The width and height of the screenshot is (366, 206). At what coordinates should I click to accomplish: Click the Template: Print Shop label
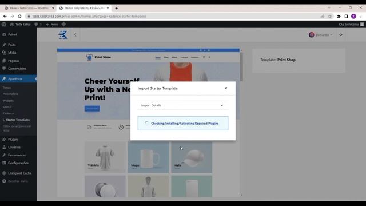278,60
